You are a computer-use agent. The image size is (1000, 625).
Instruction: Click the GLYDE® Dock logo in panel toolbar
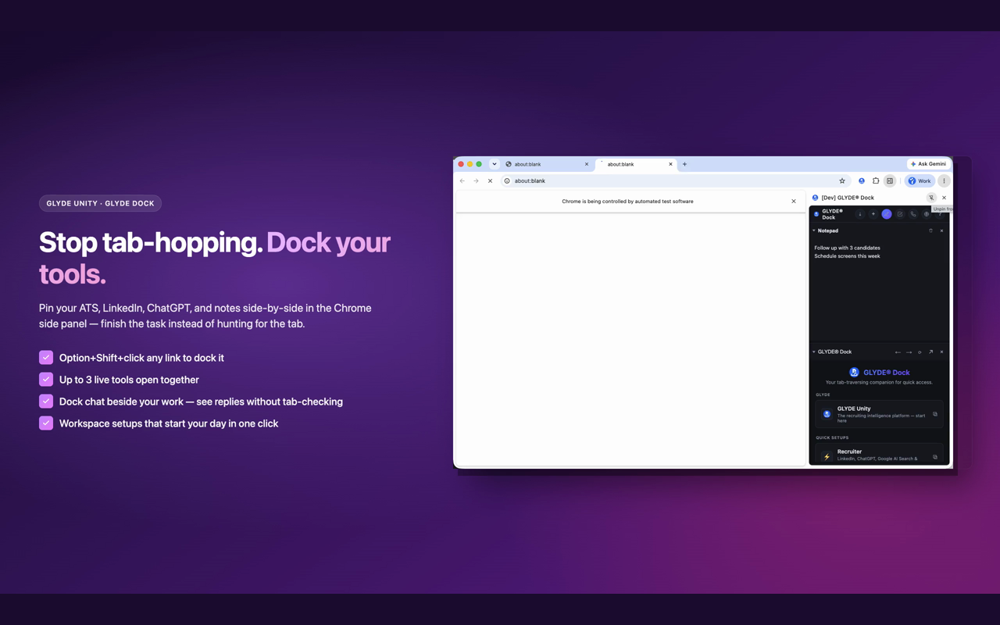click(816, 214)
